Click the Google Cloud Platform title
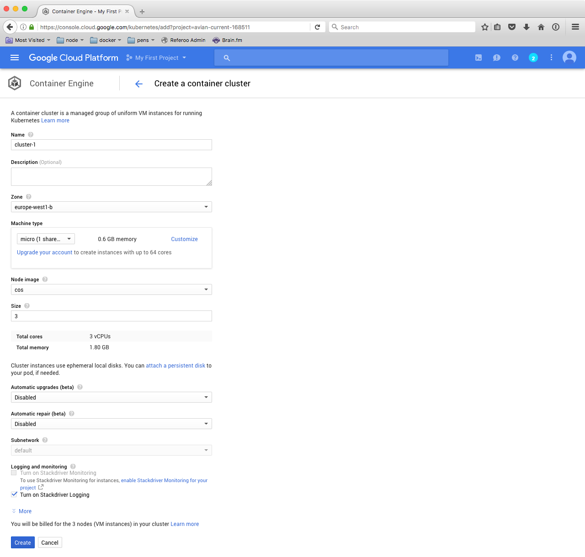This screenshot has height=557, width=585. [x=74, y=58]
